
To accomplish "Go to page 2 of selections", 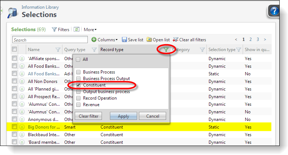I will click(251, 39).
